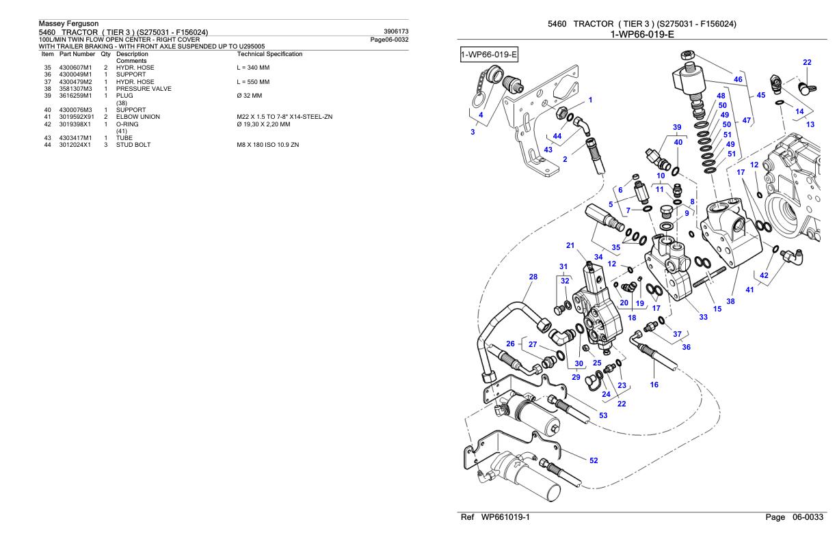Click the ELBOW UNION description
Viewport: 837px width, 541px height.
[138, 117]
